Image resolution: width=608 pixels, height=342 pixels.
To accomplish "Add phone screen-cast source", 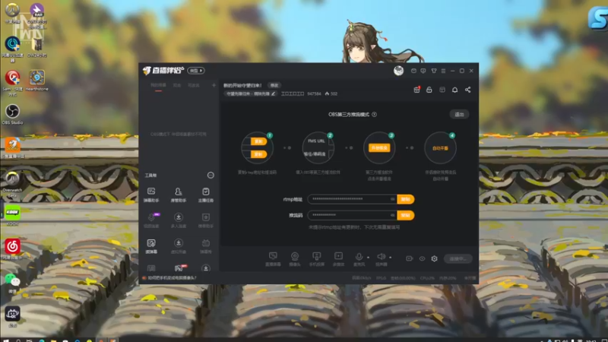I will coord(316,259).
